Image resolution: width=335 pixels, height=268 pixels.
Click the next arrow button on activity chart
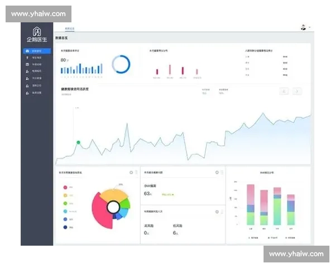297,91
